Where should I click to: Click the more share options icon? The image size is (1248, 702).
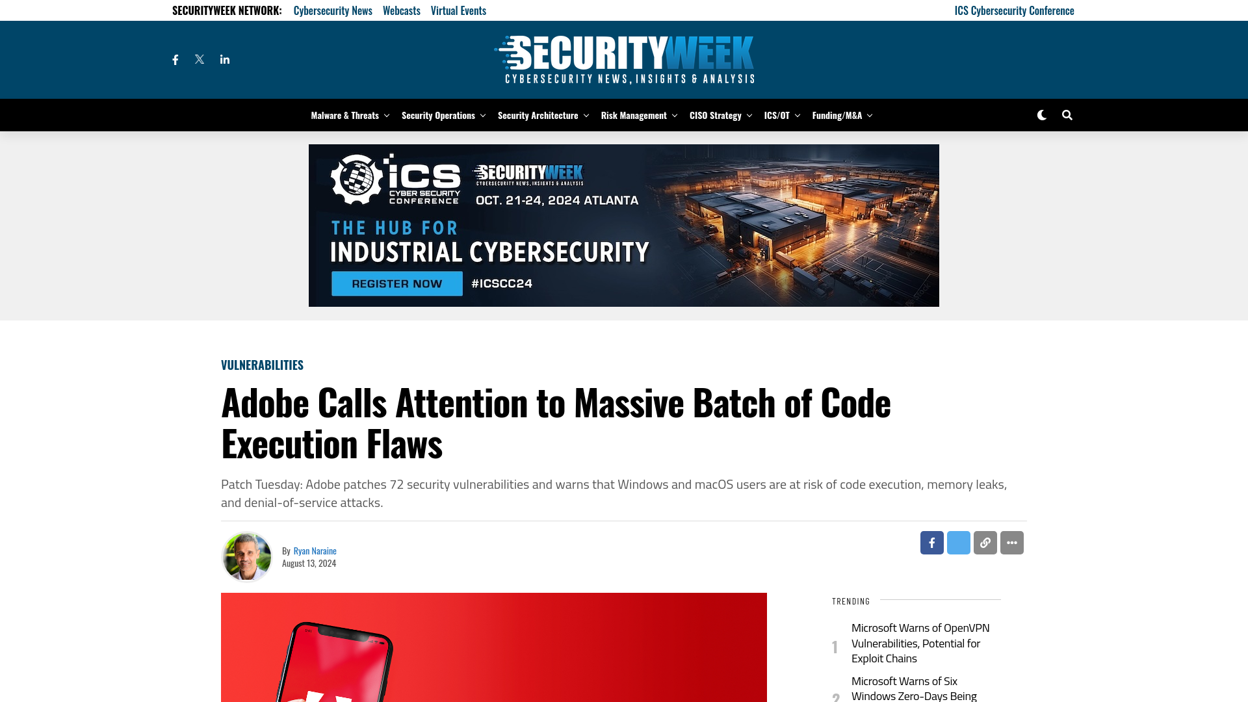(x=1012, y=543)
